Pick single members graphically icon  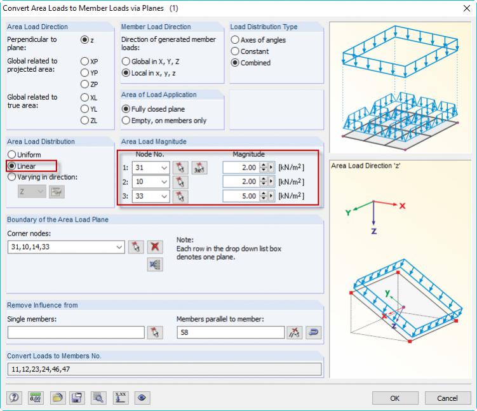pyautogui.click(x=155, y=332)
